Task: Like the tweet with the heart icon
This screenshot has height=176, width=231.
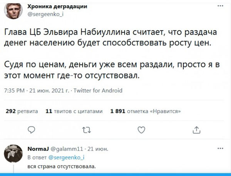Action: click(142, 130)
